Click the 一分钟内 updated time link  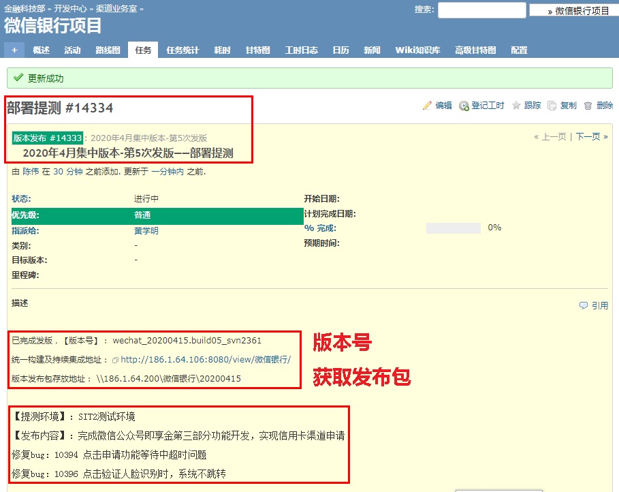point(168,172)
